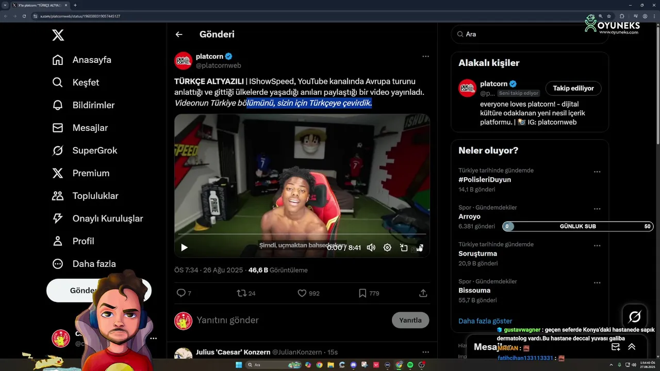Toggle video fullscreen

click(x=420, y=248)
